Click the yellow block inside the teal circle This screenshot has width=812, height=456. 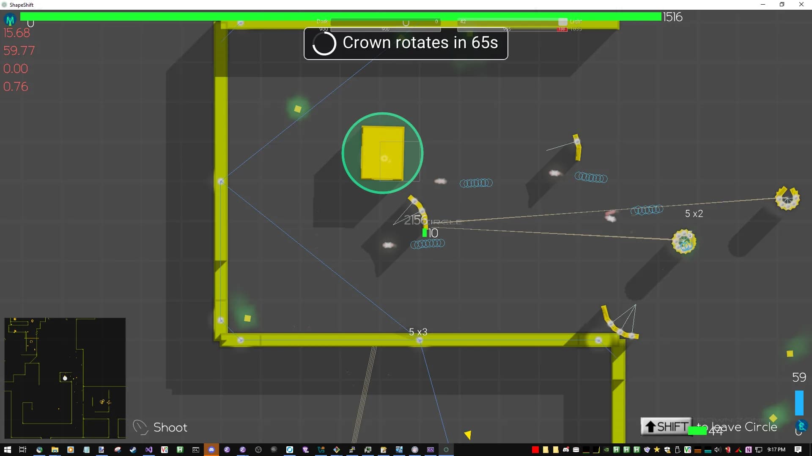pos(383,153)
